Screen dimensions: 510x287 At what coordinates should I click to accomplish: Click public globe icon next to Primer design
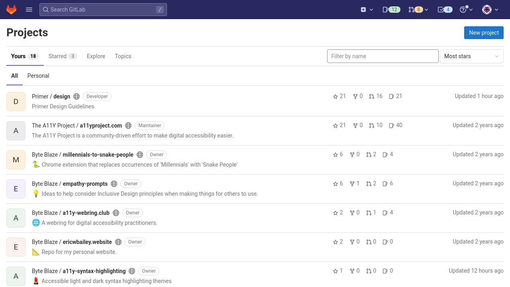pos(76,96)
